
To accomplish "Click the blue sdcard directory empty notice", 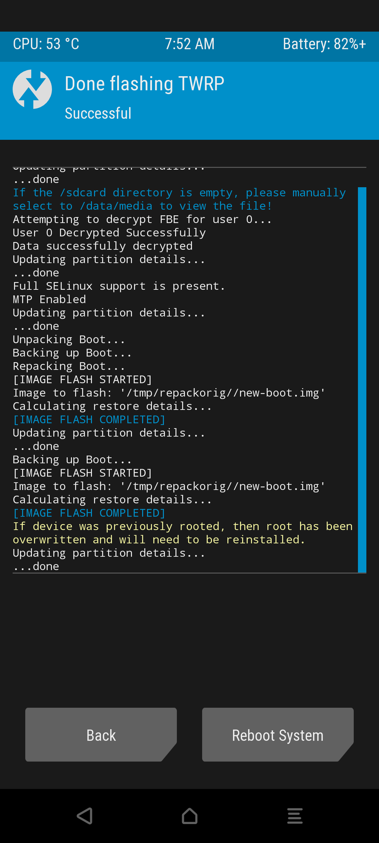I will pos(179,199).
